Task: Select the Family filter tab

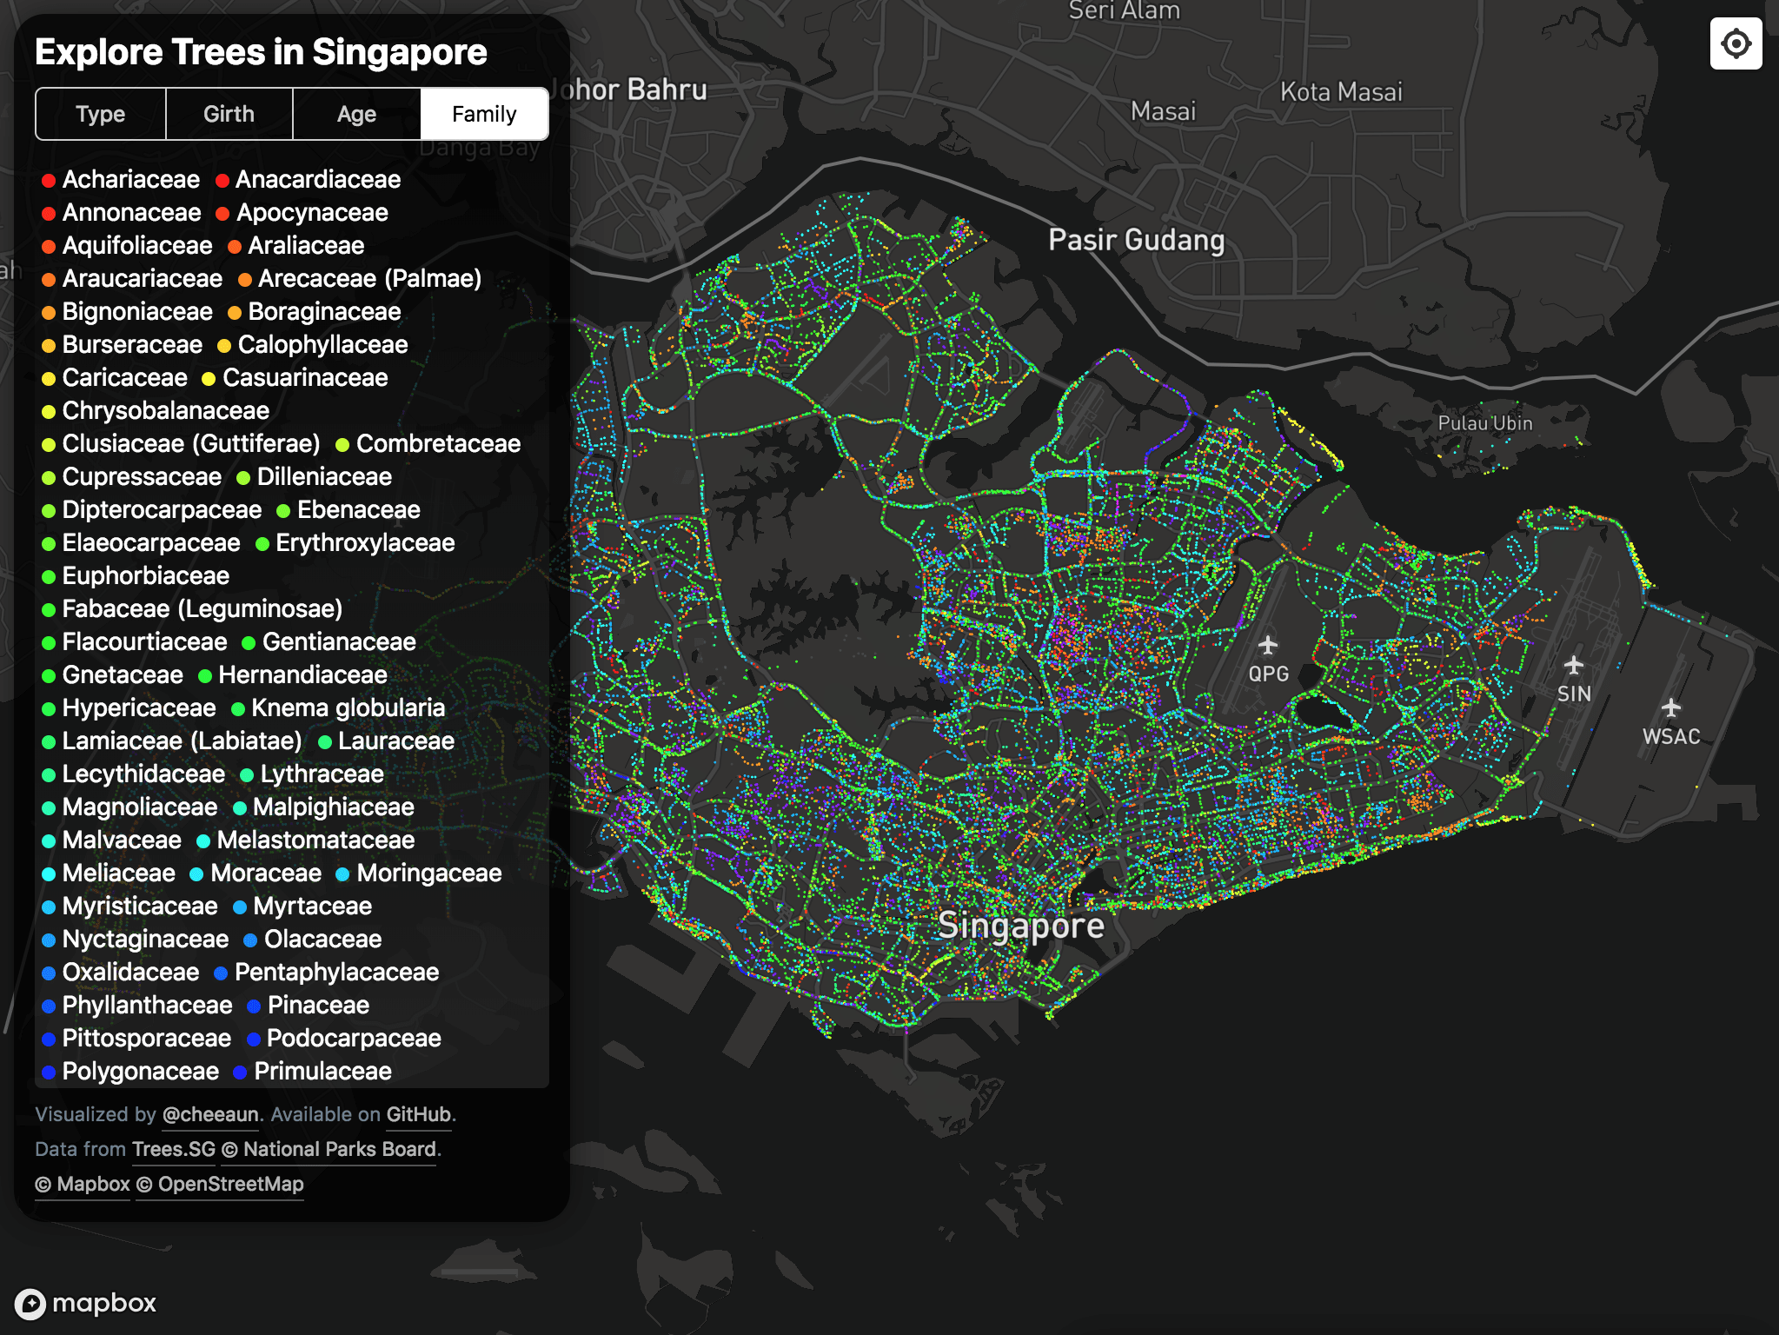Action: (x=484, y=115)
